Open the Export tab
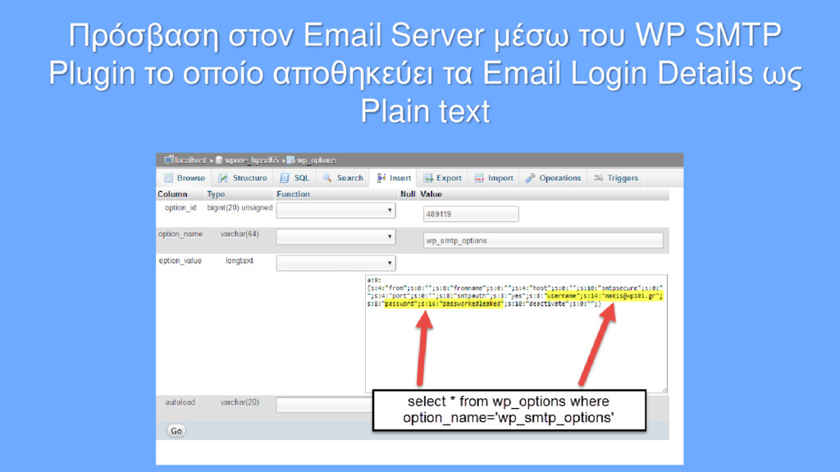 [x=442, y=178]
